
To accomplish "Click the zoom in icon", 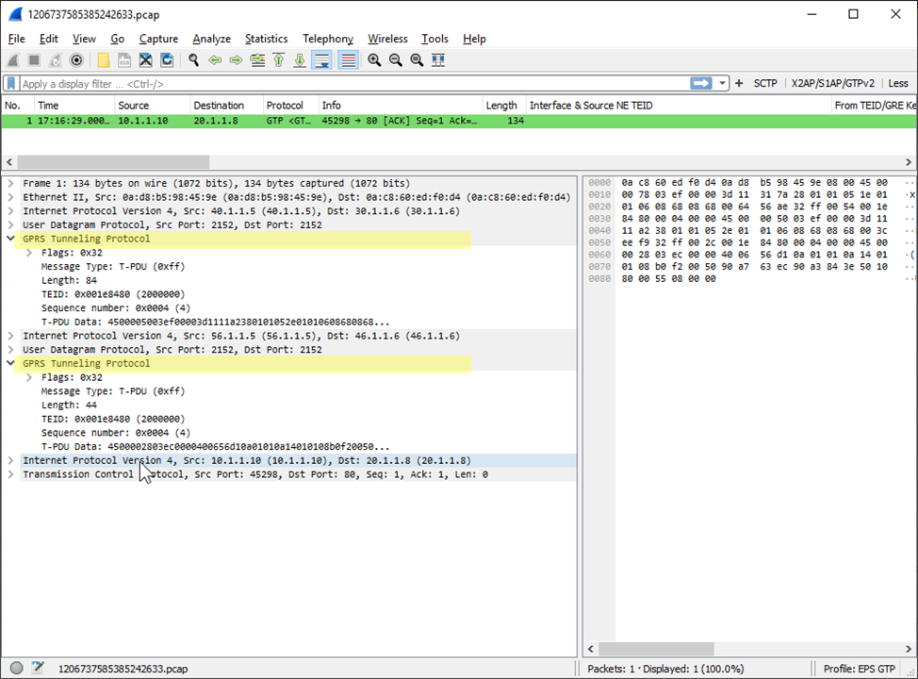I will pos(374,60).
